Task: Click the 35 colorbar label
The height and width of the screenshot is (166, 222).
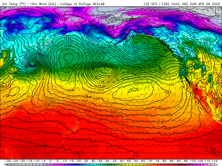Action: pos(100,161)
